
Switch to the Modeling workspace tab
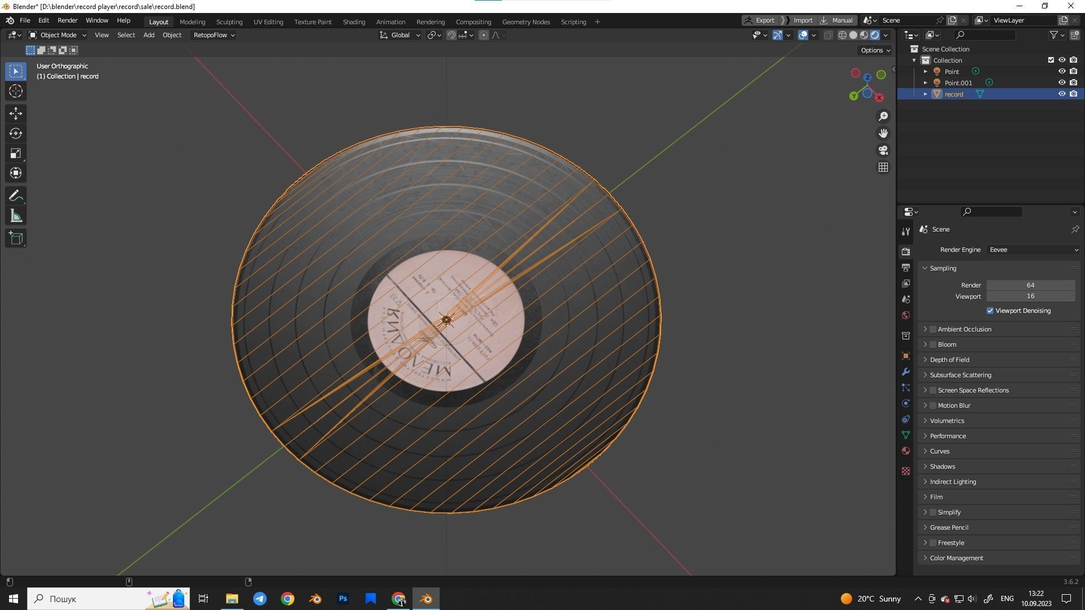(192, 22)
